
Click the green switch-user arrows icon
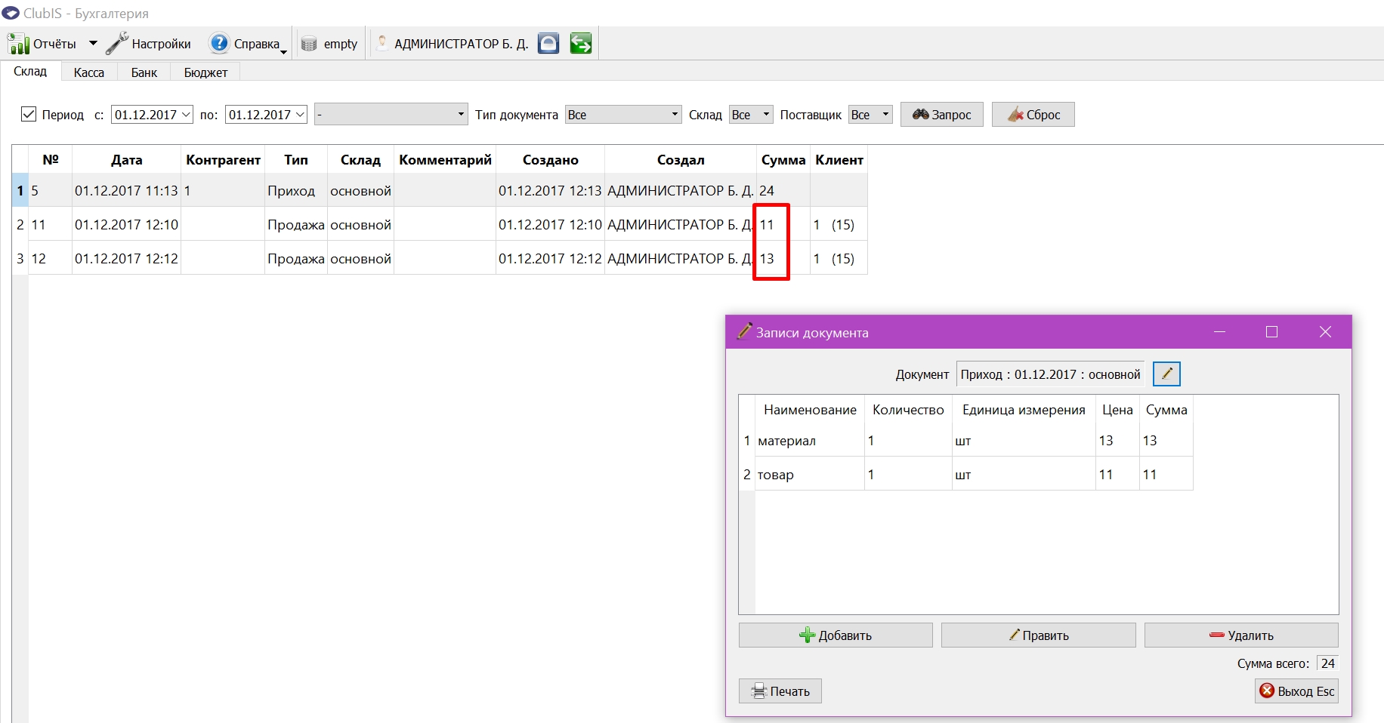pos(581,44)
